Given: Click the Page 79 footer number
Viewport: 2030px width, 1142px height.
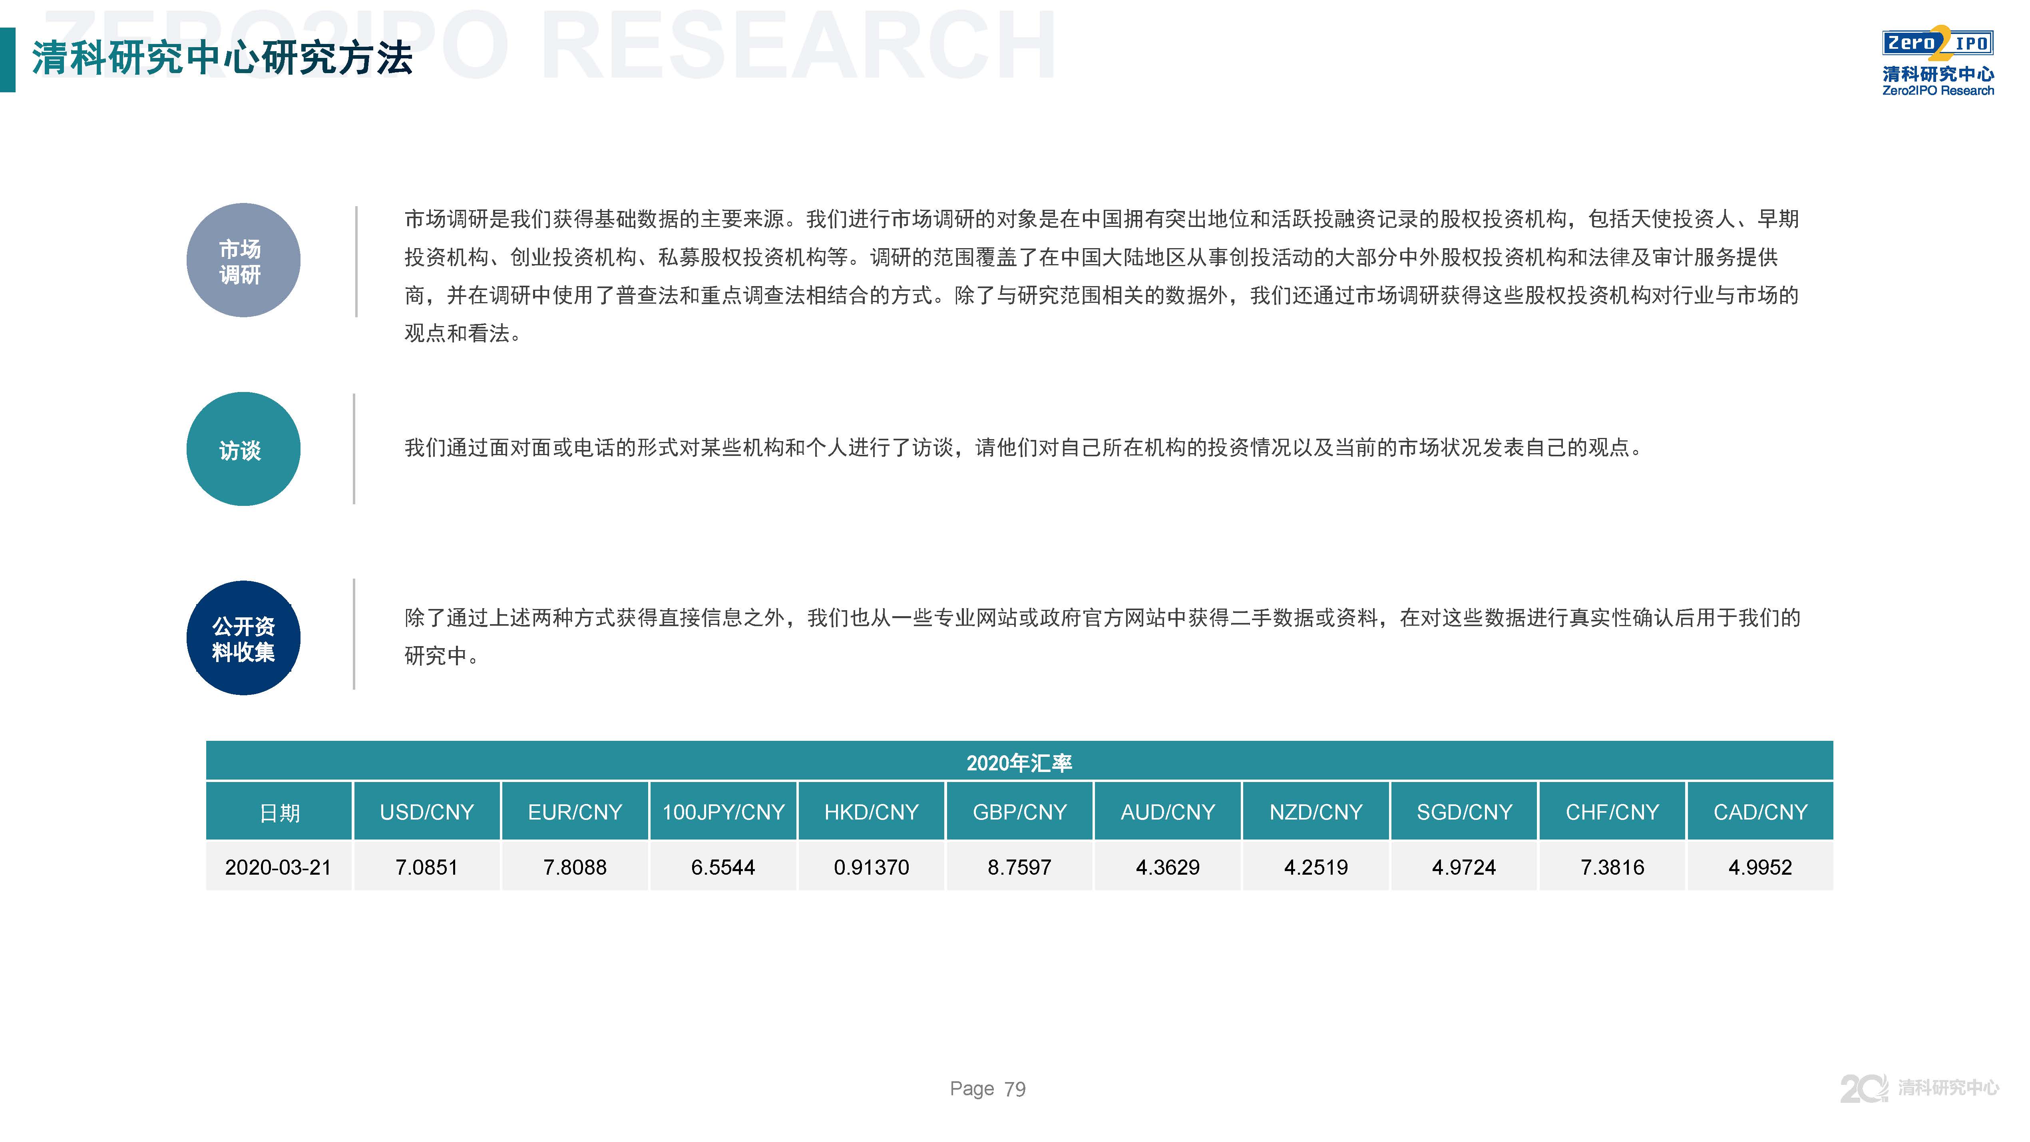Looking at the screenshot, I should point(987,1088).
